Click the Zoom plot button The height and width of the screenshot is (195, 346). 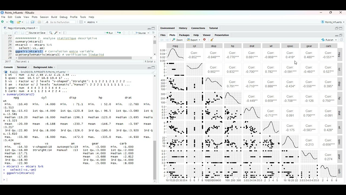(178, 40)
